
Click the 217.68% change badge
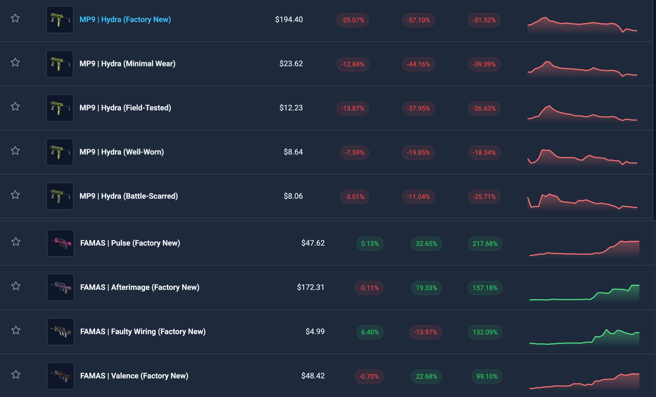[485, 244]
